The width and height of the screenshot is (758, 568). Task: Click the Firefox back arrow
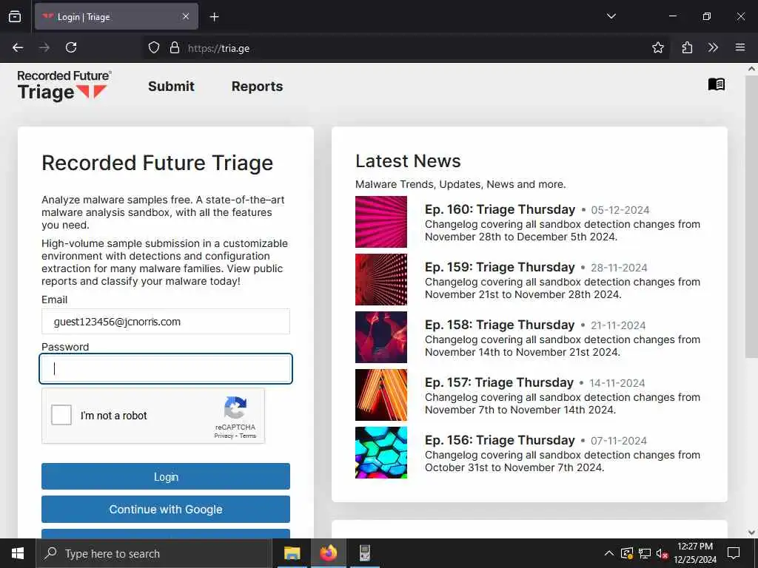click(x=18, y=47)
